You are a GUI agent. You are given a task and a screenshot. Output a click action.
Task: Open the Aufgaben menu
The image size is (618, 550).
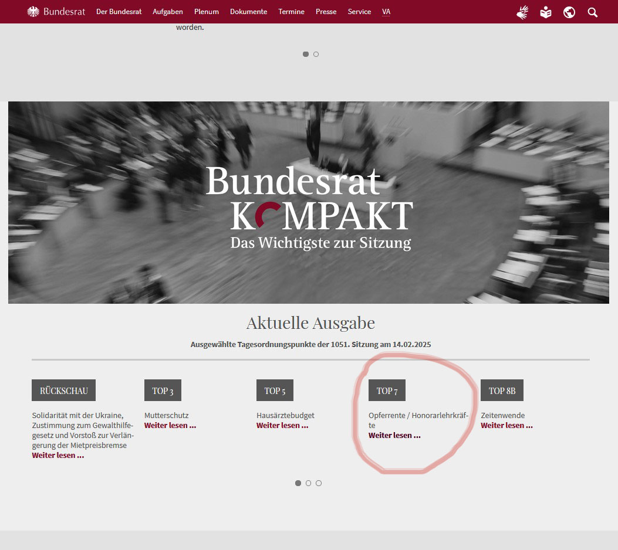pos(167,12)
